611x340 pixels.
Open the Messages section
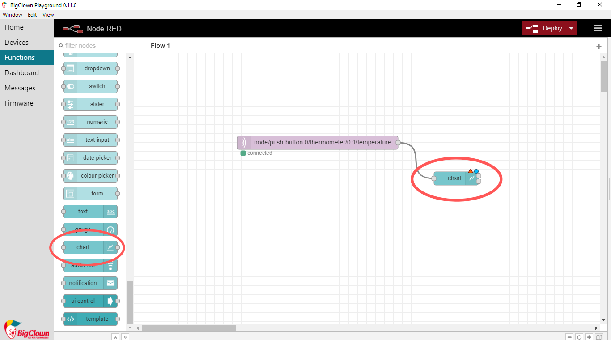(x=27, y=88)
